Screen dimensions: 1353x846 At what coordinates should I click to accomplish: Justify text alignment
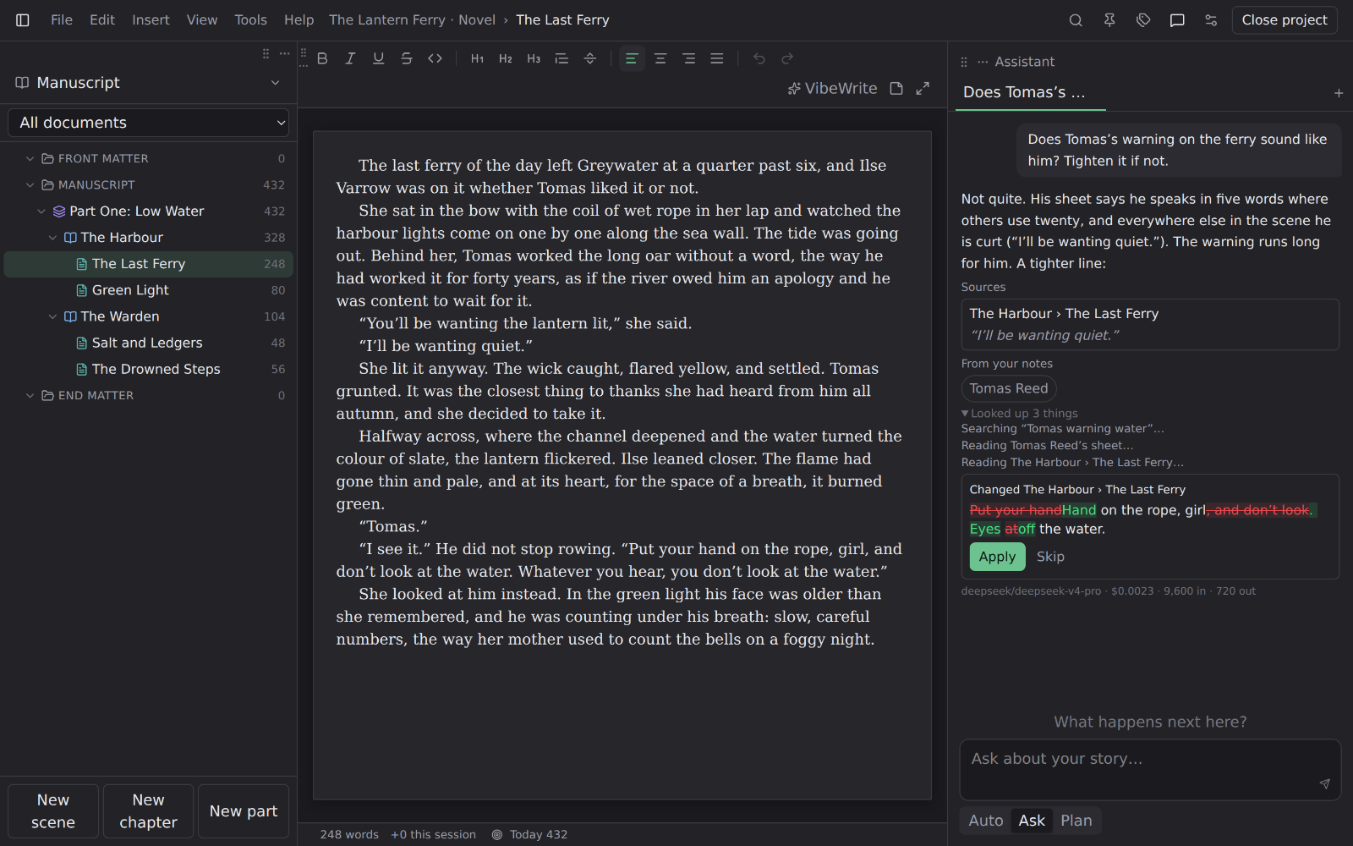[717, 58]
